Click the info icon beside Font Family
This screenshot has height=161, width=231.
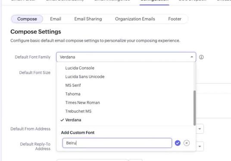201,57
